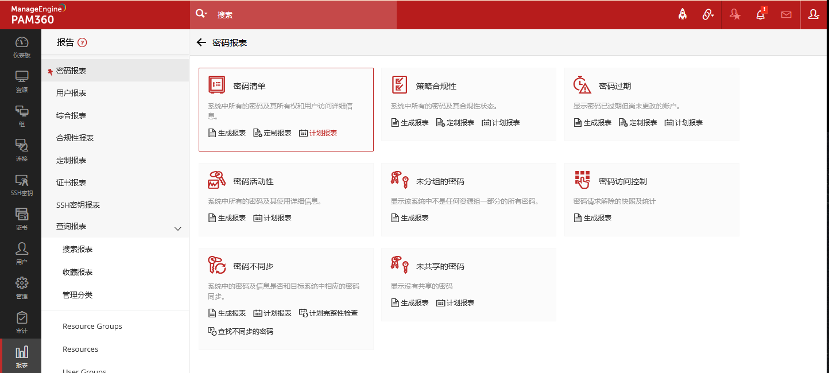This screenshot has height=373, width=829.
Task: Open the Admin (管理) gear icon
Action: pos(21,288)
